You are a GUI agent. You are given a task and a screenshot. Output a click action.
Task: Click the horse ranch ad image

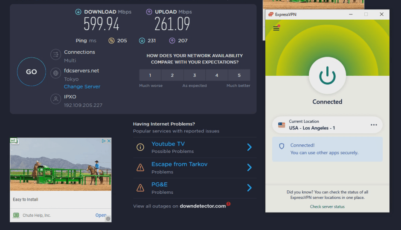coord(61,164)
